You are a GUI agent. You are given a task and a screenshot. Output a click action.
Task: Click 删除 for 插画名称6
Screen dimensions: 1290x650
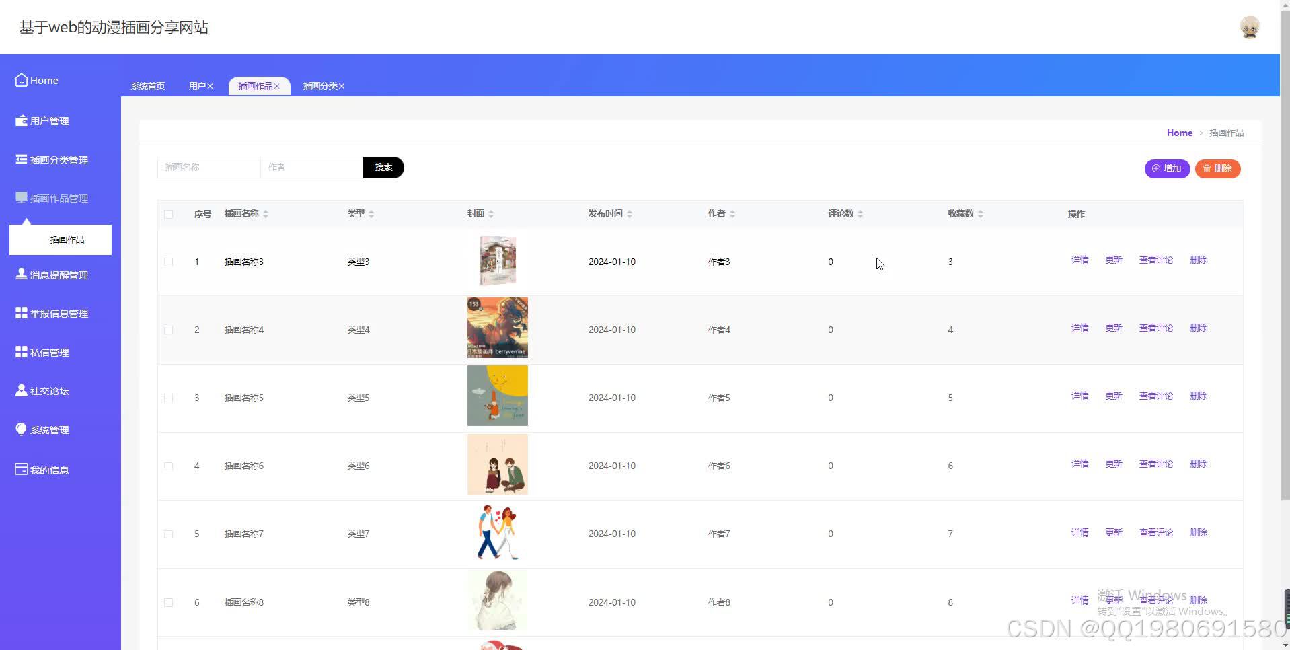point(1199,464)
